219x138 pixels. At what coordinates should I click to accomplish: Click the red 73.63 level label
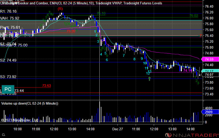[47, 86]
